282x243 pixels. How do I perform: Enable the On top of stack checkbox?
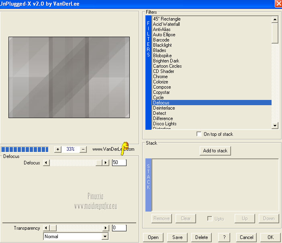click(x=199, y=134)
